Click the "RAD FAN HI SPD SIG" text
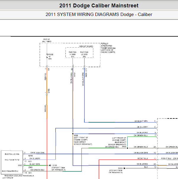This screenshot has height=179, width=178. 73,54
